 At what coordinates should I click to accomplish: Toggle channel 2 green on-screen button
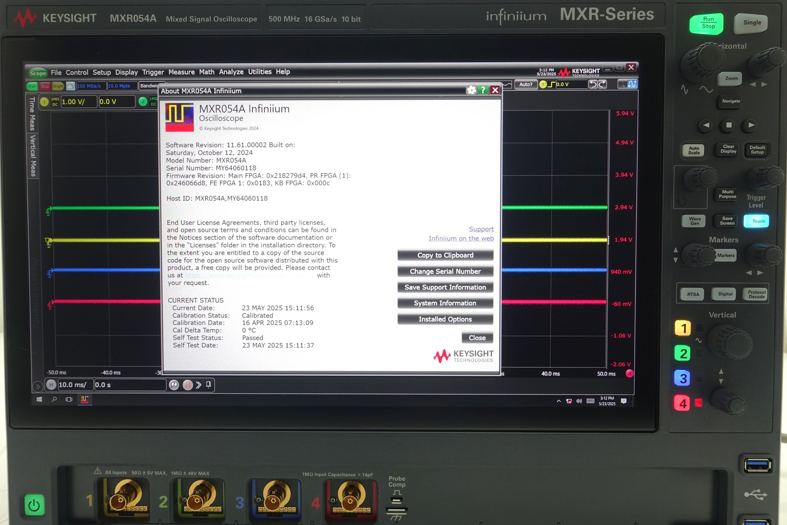[143, 102]
